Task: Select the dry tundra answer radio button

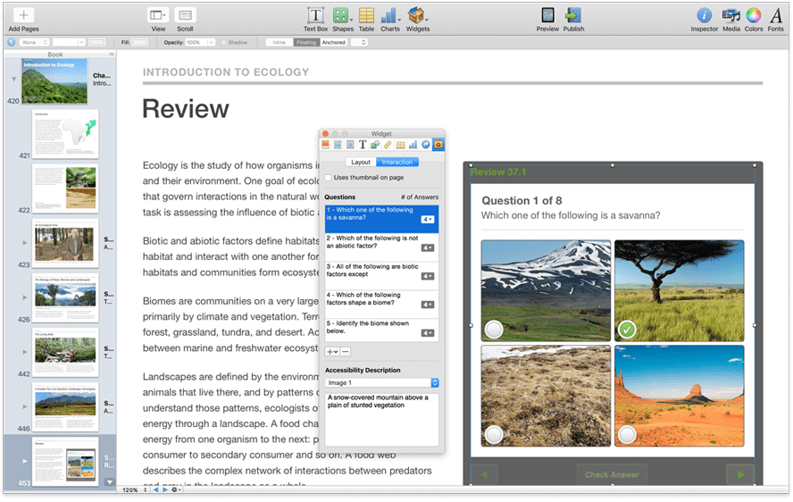Action: tap(494, 434)
